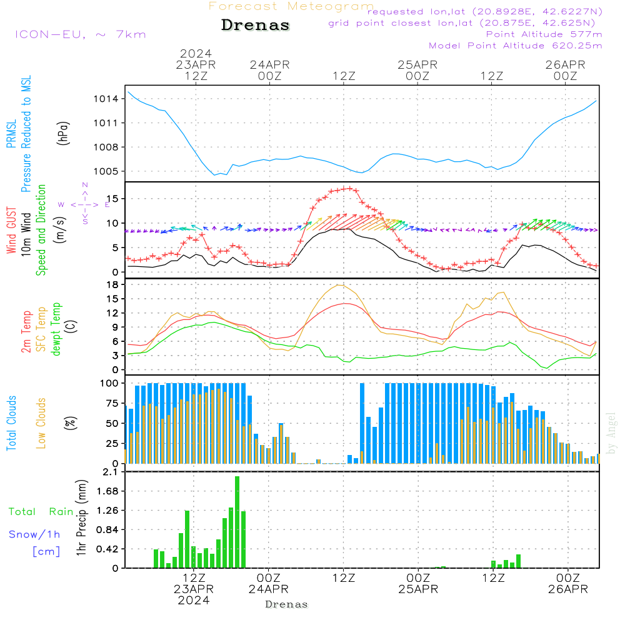Click the 'Point Altitude 577m' text
625x625 pixels.
tap(544, 34)
